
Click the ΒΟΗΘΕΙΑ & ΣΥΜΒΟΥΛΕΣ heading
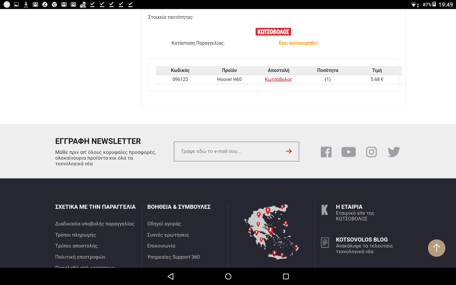179,207
